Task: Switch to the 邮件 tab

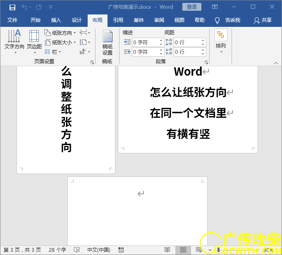Action: pos(139,20)
